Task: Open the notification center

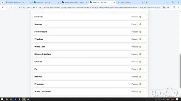Action: 177,99
